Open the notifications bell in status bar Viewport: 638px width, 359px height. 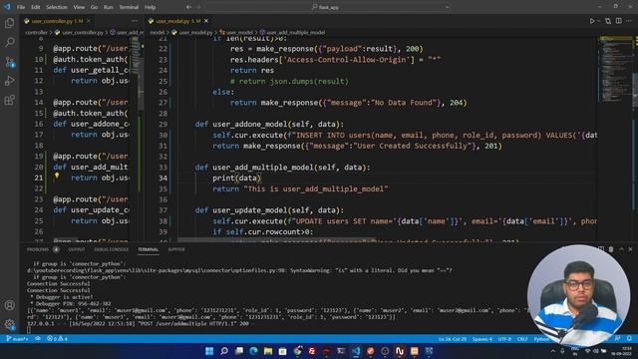click(629, 339)
